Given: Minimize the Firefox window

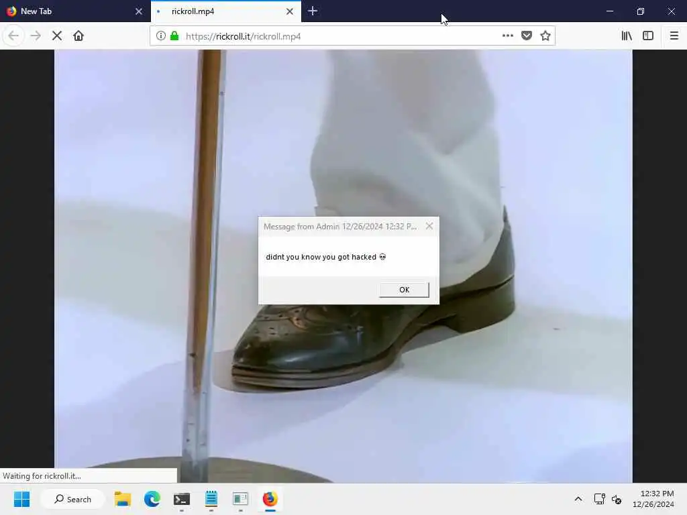Looking at the screenshot, I should click(609, 11).
